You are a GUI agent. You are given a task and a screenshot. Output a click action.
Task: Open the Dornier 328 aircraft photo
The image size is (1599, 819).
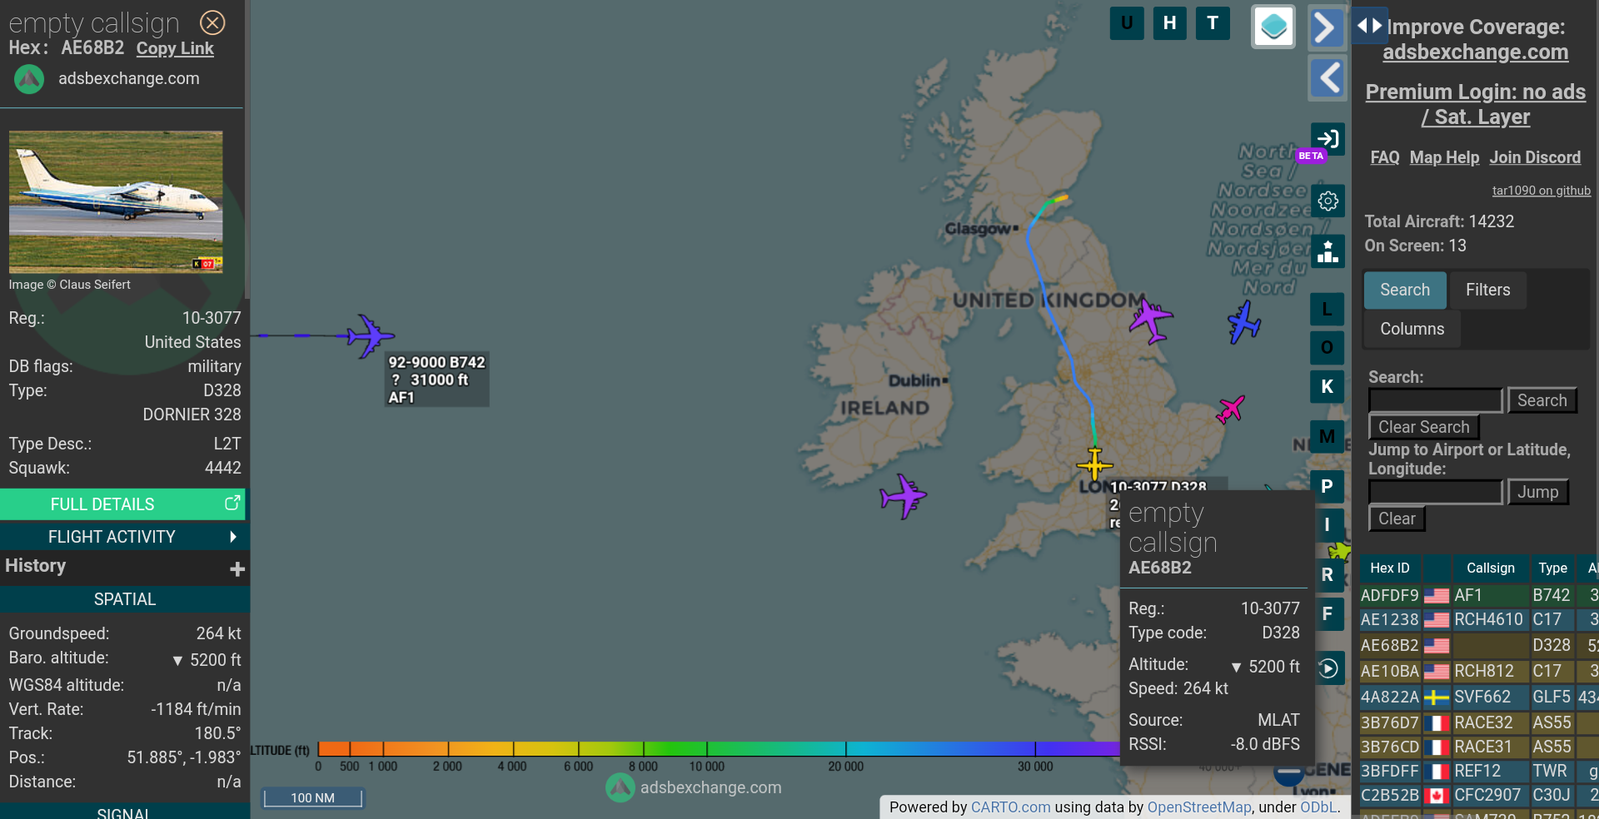click(116, 201)
